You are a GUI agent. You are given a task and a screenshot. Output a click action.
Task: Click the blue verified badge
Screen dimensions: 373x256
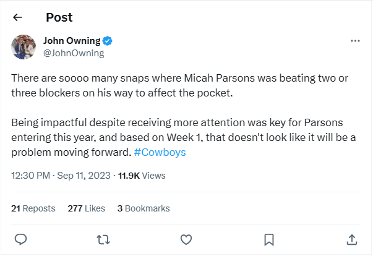point(107,41)
